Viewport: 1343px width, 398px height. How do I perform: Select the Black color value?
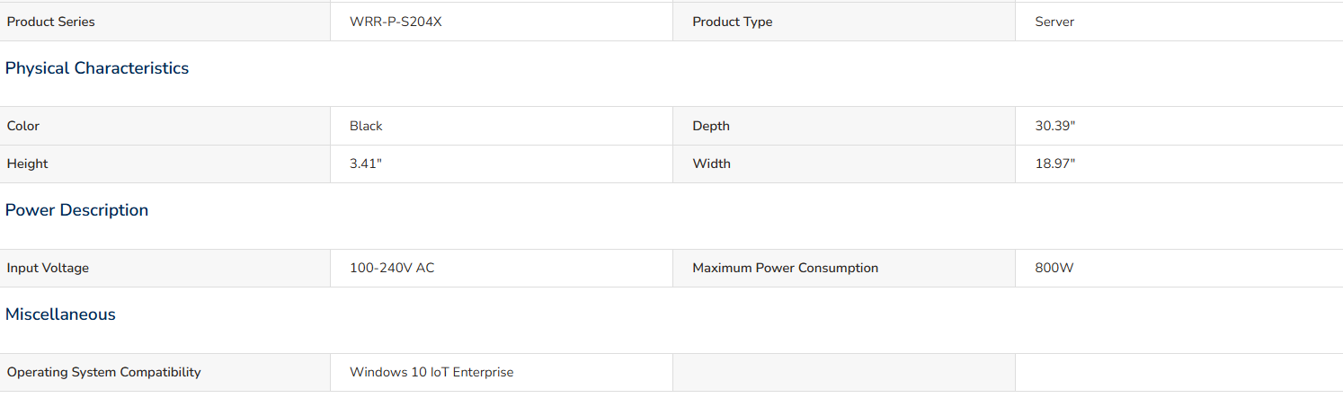pos(366,126)
